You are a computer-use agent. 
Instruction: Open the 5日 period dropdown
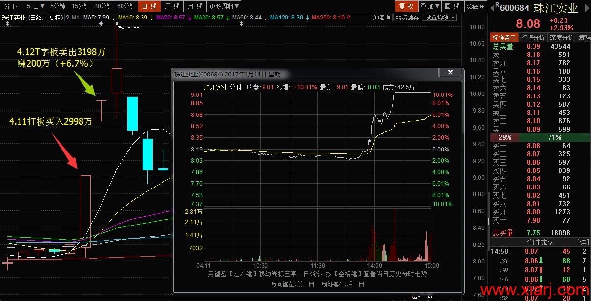35,6
